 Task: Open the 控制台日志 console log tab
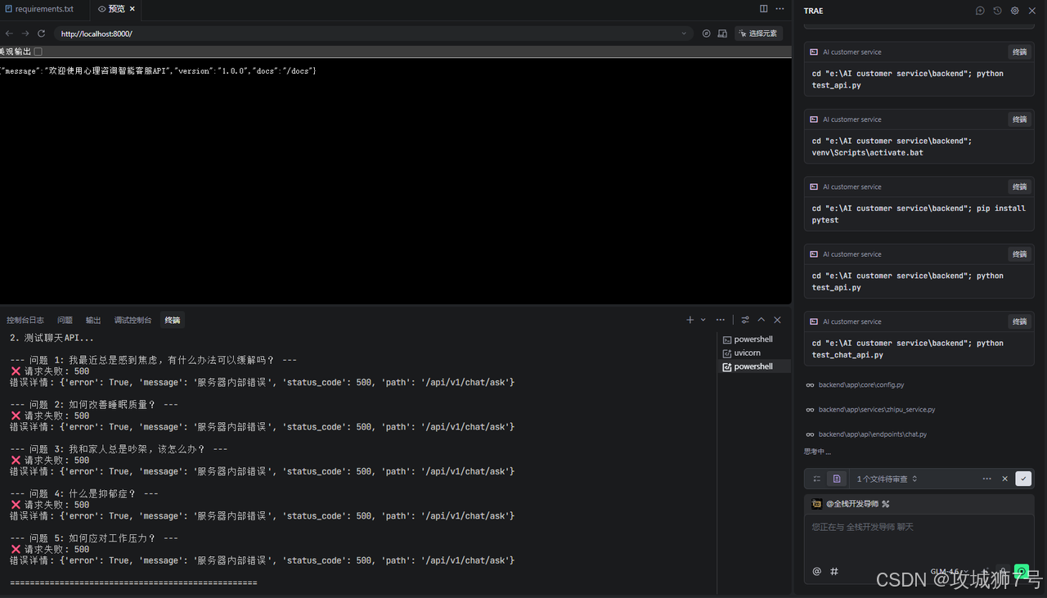click(x=25, y=320)
